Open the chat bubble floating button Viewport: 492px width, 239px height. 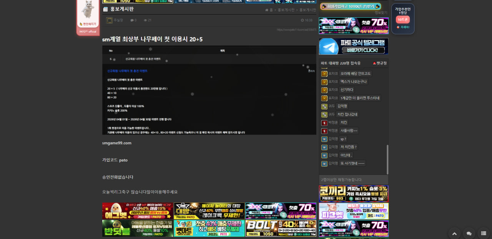pos(469,233)
